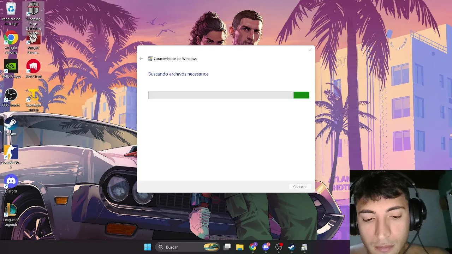452x254 pixels.
Task: Open Task View in the taskbar
Action: click(227, 247)
